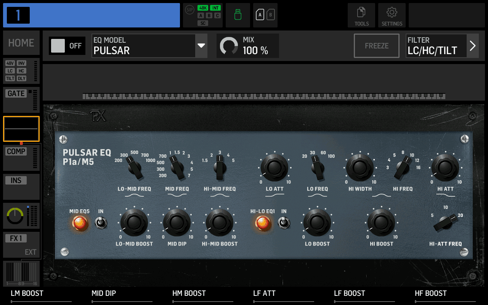Select the EQ curve thumbnail
Image resolution: width=488 pixels, height=305 pixels.
[x=21, y=129]
